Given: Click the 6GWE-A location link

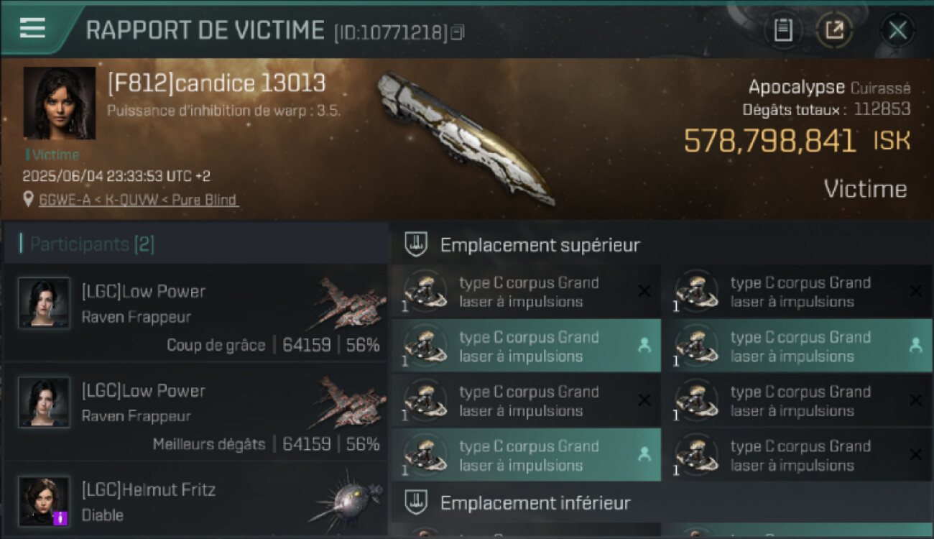Looking at the screenshot, I should (138, 200).
